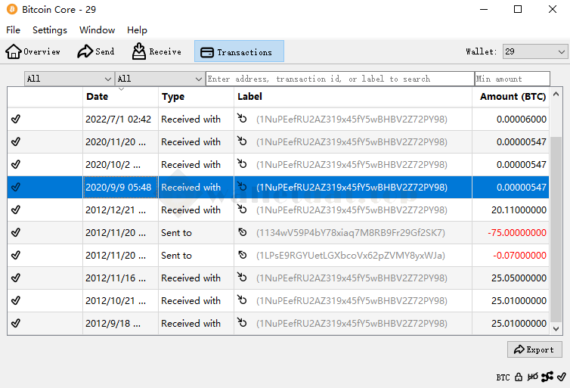This screenshot has width=570, height=388.
Task: Click the vertical scrollbar in transaction list
Action: click(557, 227)
